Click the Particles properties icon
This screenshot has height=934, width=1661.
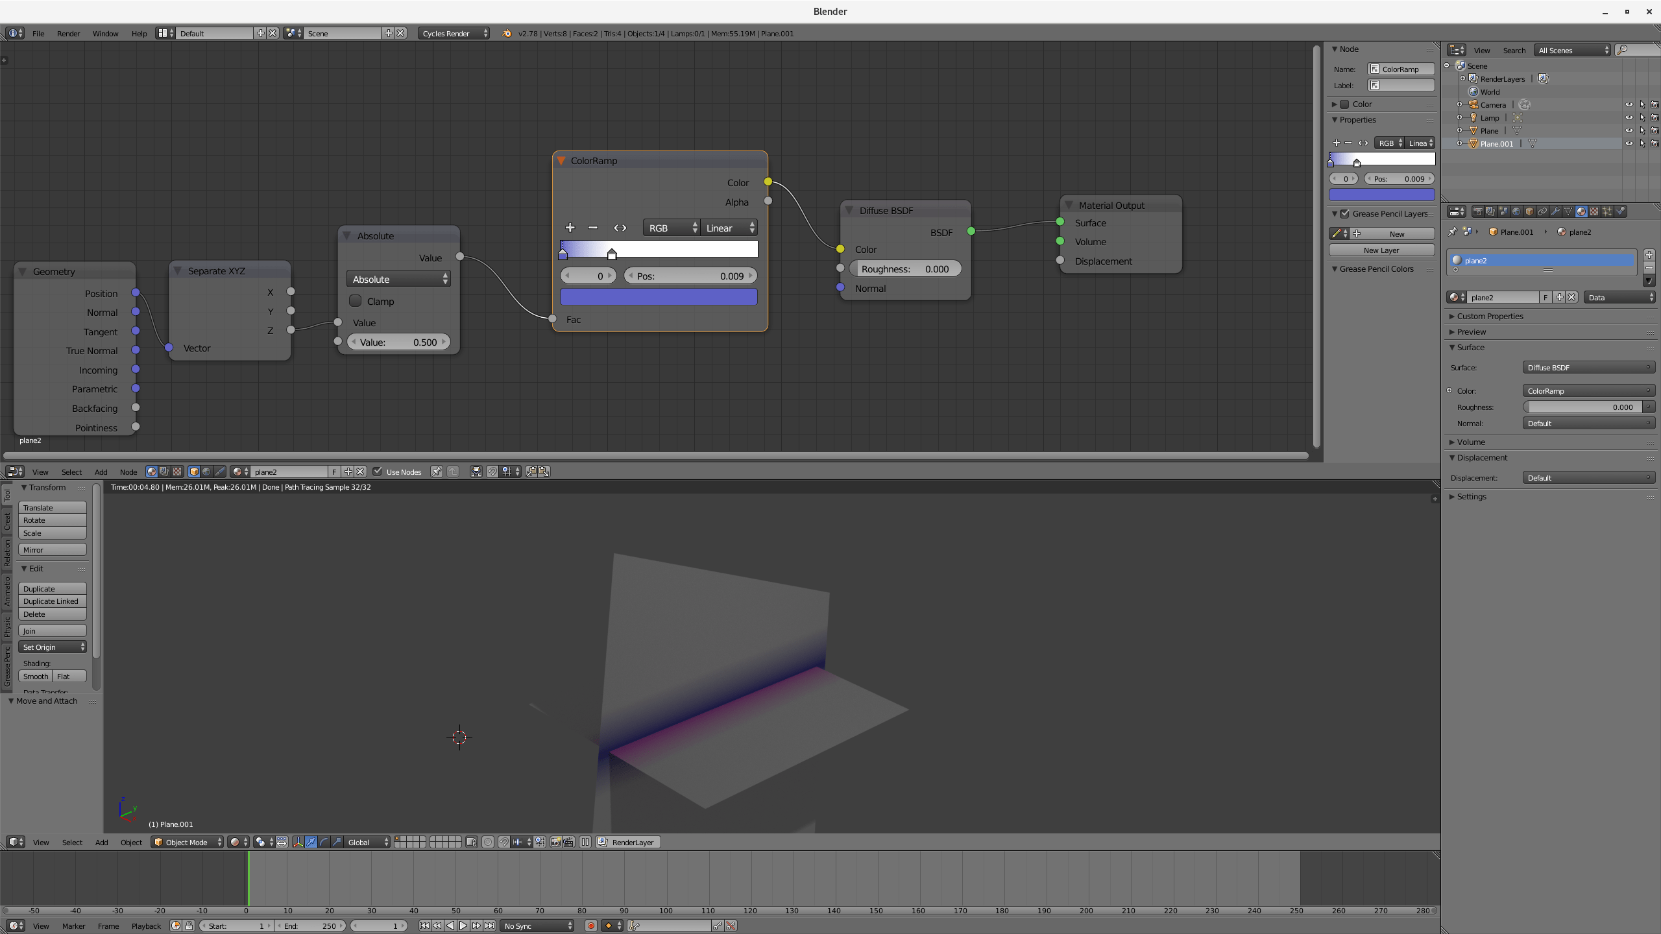(1608, 211)
